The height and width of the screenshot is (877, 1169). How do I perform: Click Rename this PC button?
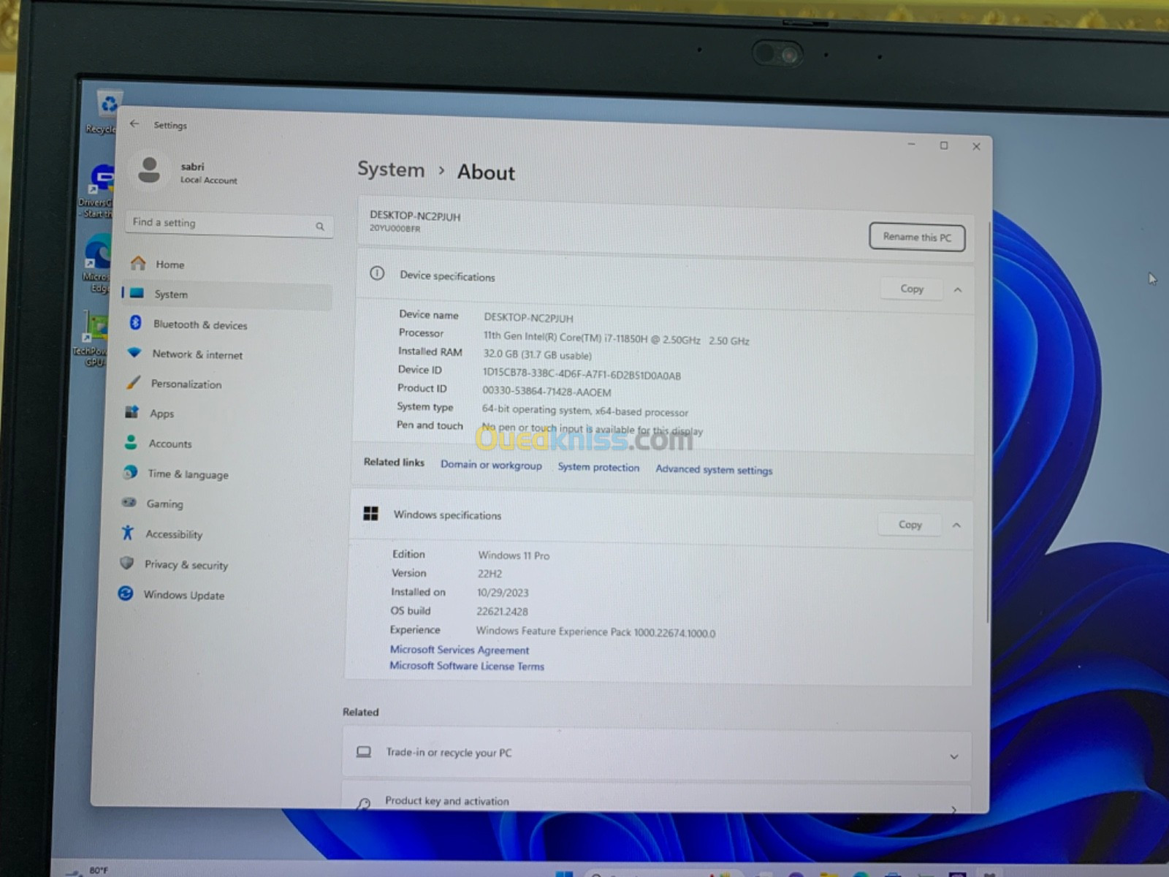pyautogui.click(x=917, y=237)
